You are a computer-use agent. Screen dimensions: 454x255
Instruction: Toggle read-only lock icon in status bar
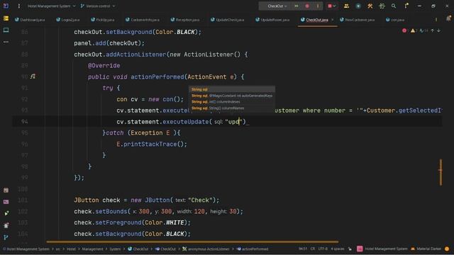(350, 249)
